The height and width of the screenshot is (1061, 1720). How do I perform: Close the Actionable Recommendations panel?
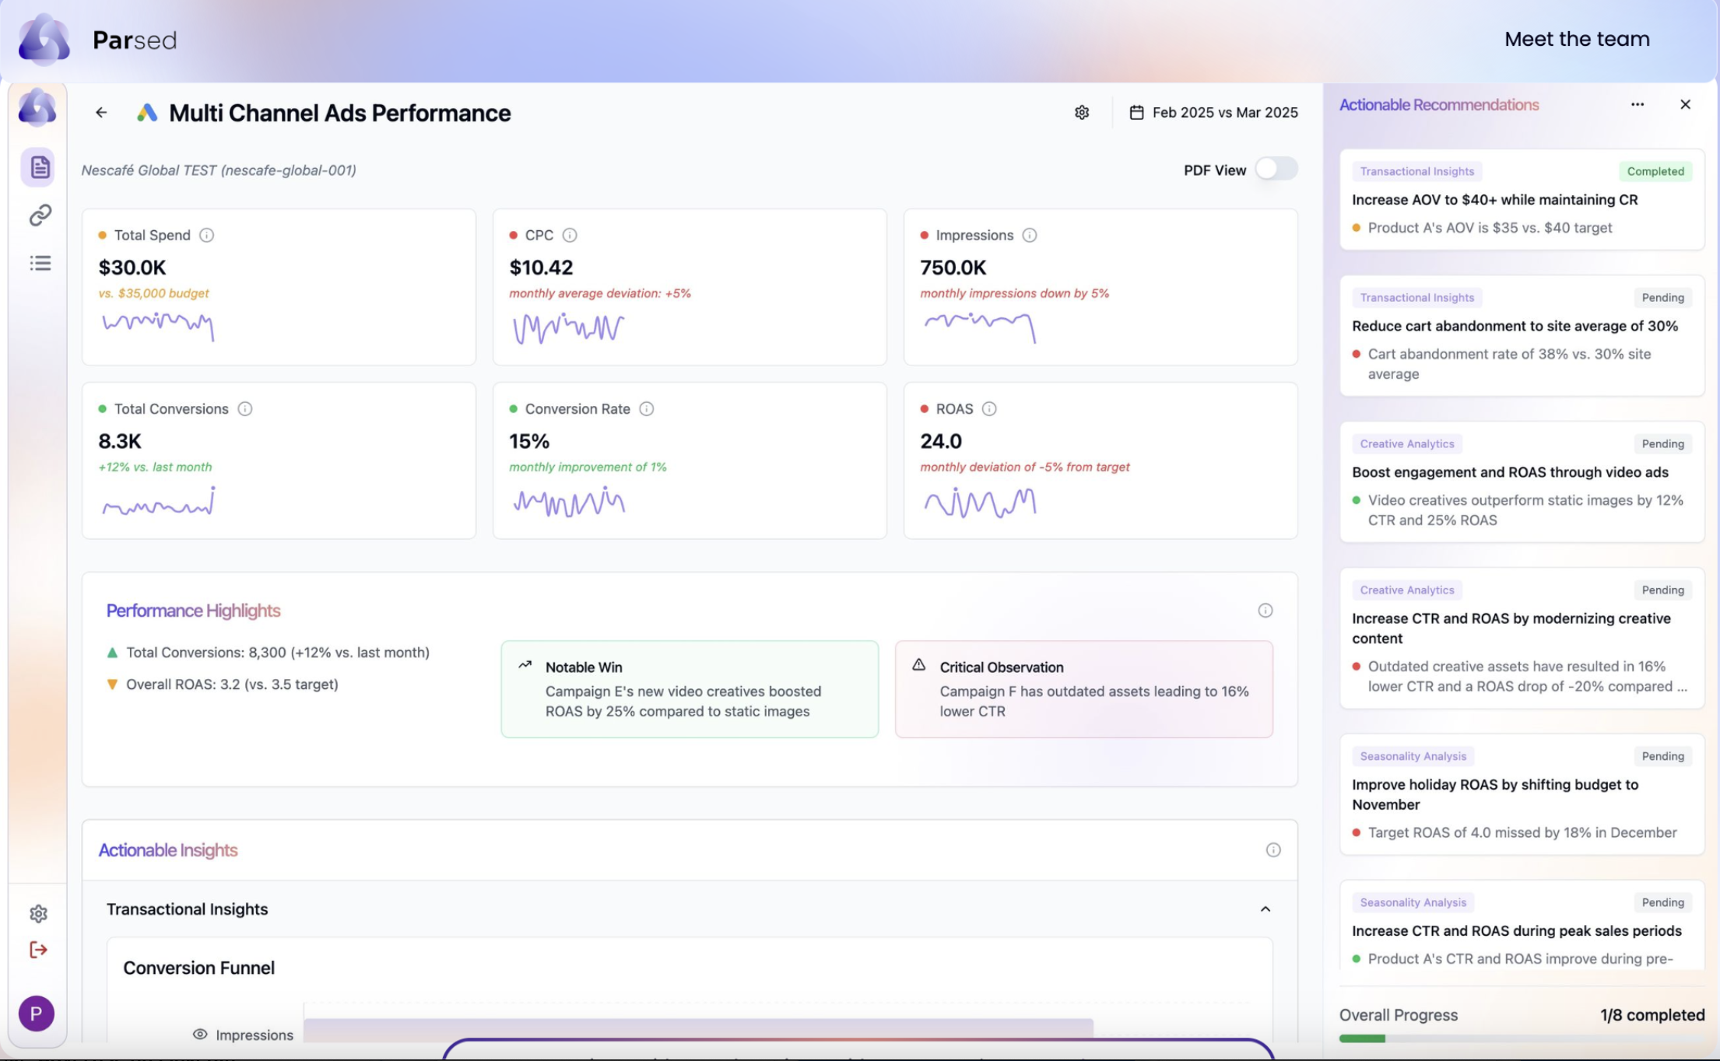point(1685,105)
